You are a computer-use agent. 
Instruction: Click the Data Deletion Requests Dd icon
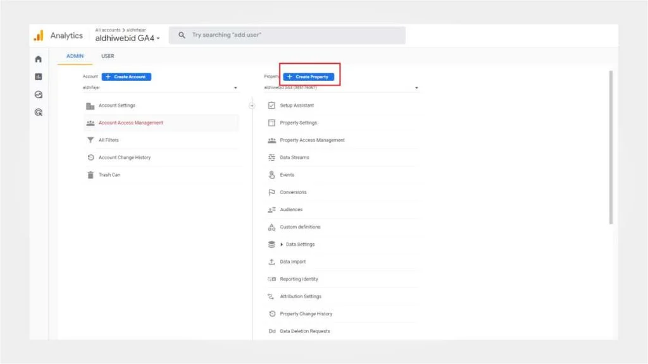pos(272,331)
